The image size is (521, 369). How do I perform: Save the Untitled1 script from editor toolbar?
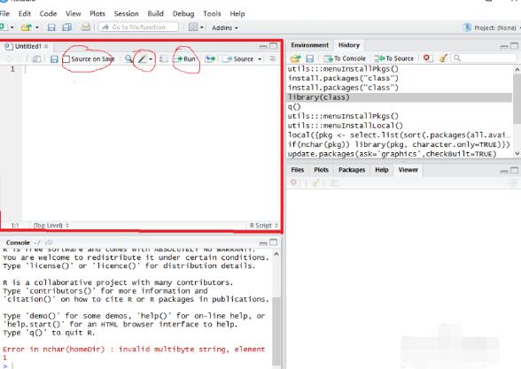pyautogui.click(x=54, y=59)
